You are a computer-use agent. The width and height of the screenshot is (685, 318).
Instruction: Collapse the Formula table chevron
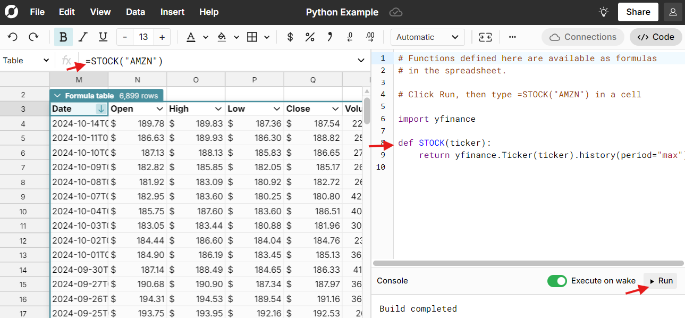click(x=58, y=95)
